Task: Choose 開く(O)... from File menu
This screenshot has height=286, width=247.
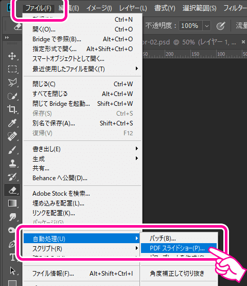Action: pos(82,29)
